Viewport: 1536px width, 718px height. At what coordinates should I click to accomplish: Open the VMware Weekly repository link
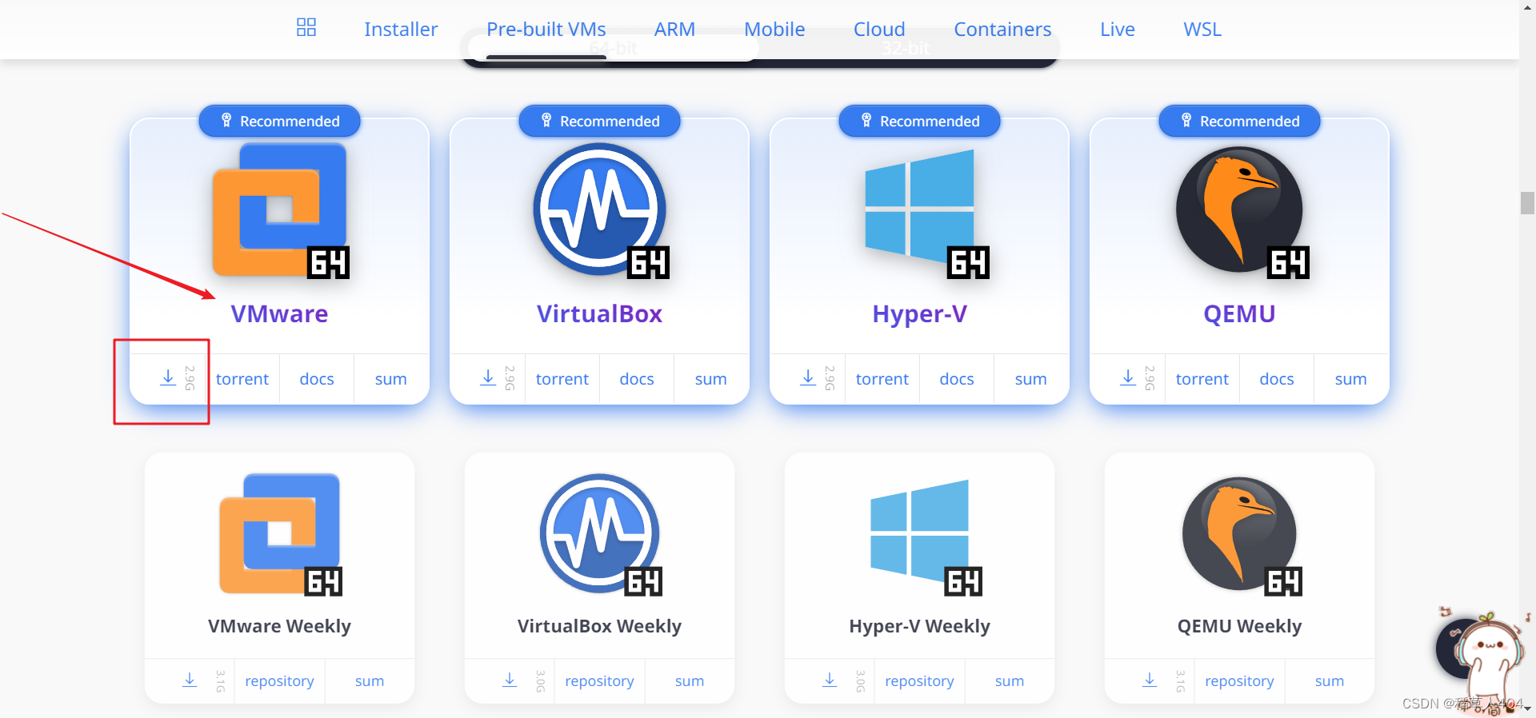point(279,681)
